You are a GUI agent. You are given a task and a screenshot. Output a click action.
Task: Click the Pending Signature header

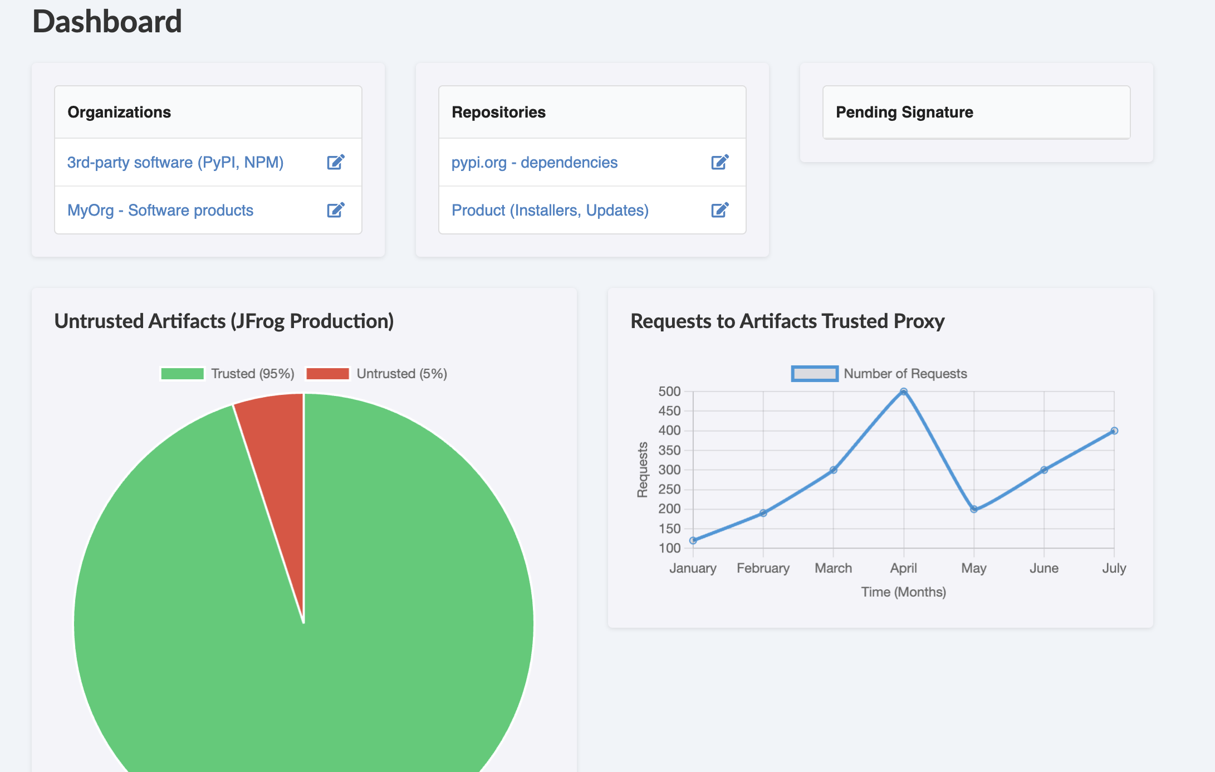[x=977, y=112]
